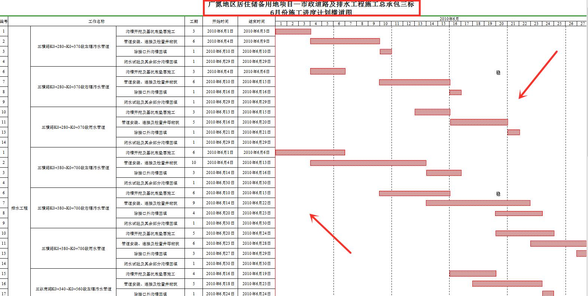The width and height of the screenshot is (588, 296).
Task: Click the 开始时间 column header
Action: click(220, 21)
